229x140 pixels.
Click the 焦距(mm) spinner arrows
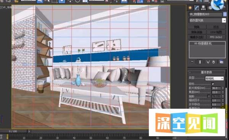[223, 92]
